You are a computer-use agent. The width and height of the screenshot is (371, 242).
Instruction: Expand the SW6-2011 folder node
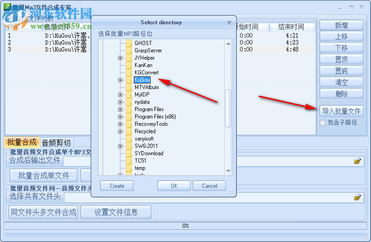coord(120,146)
